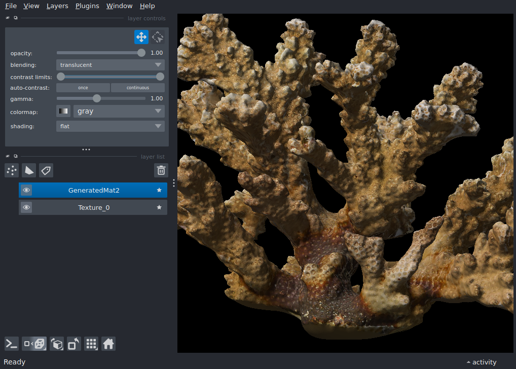Screen dimensions: 516x369
Task: Enable grid view mode
Action: pyautogui.click(x=91, y=344)
